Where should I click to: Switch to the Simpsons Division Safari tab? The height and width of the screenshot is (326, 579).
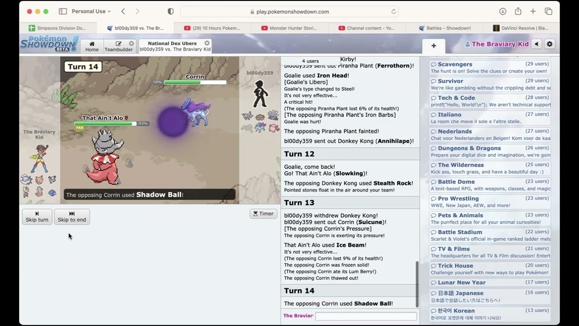pos(57,28)
